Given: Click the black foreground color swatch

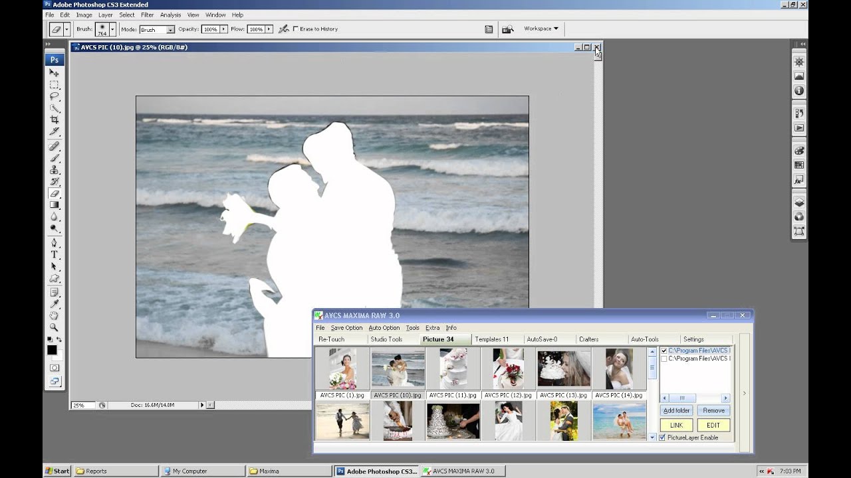Looking at the screenshot, I should (51, 350).
